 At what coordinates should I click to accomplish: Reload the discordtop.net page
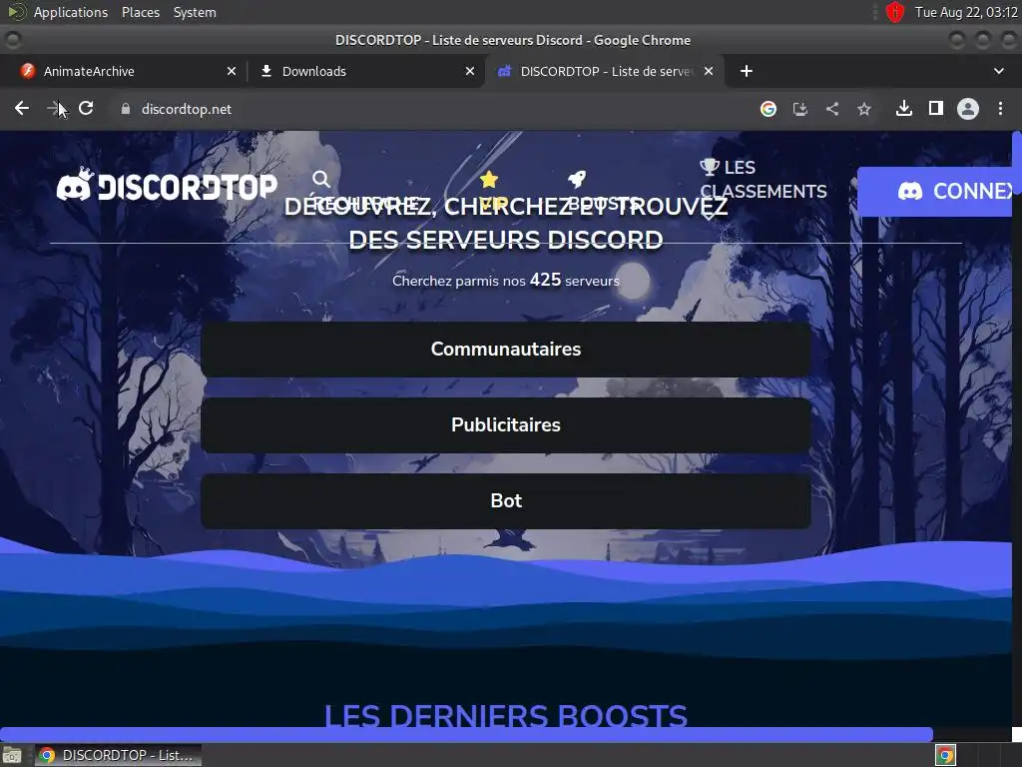tap(86, 108)
